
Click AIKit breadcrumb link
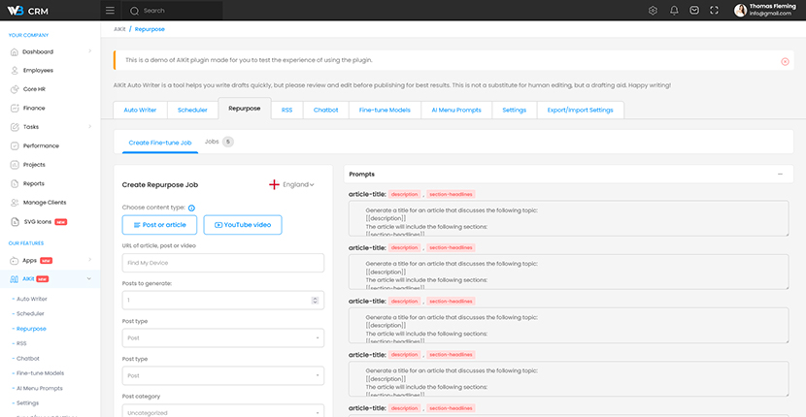coord(119,29)
